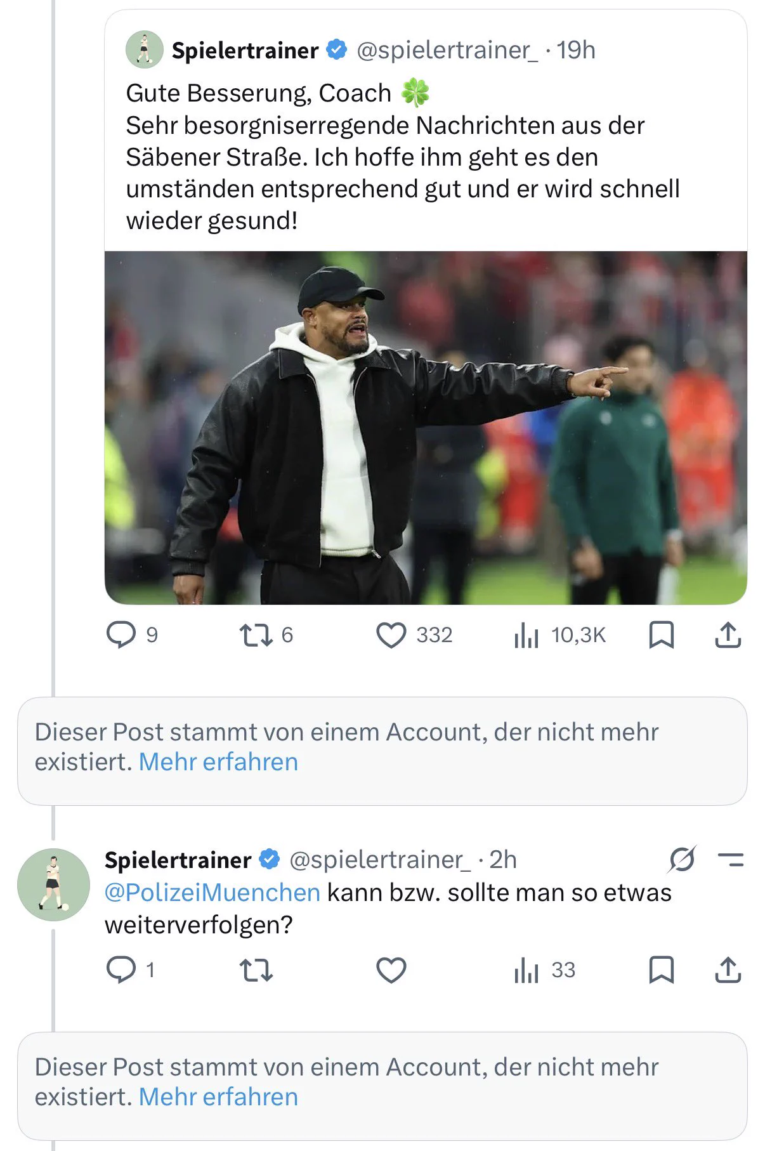The image size is (765, 1151).
Task: Bookmark the @PolizeiMuenchen reply tweet
Action: pyautogui.click(x=661, y=970)
